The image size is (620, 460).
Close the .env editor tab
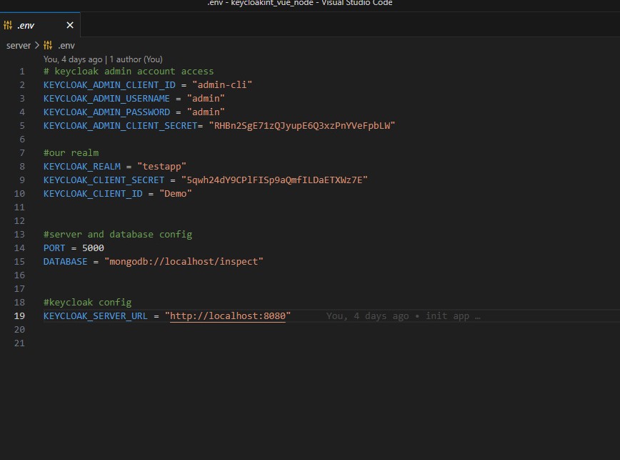[70, 25]
